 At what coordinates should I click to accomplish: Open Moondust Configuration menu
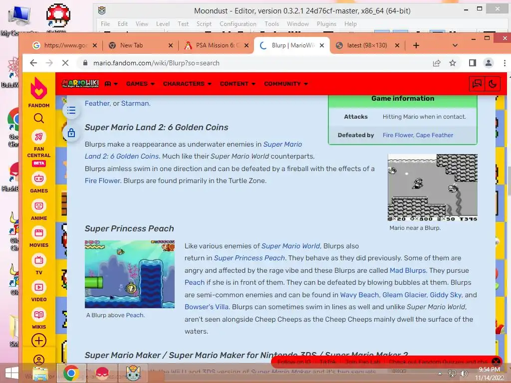(x=238, y=24)
